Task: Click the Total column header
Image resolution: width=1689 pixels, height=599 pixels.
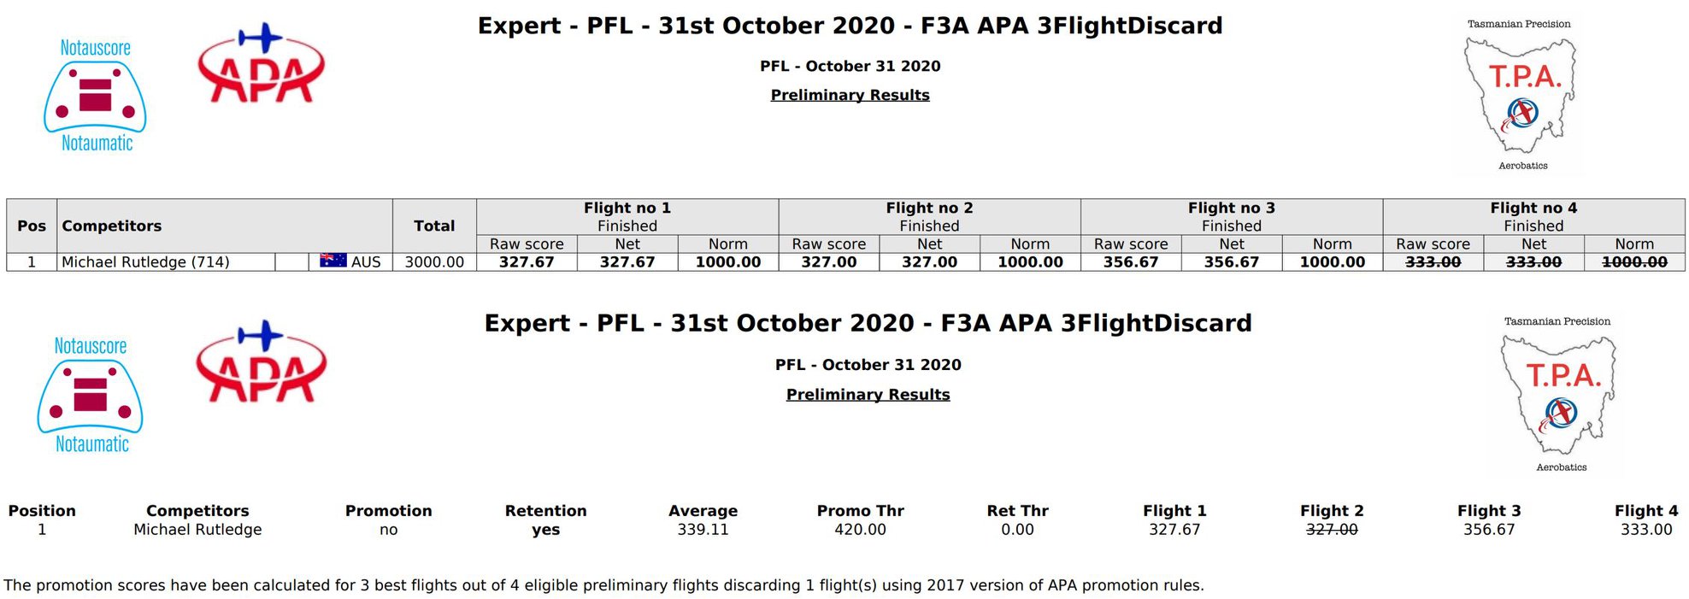Action: (434, 226)
